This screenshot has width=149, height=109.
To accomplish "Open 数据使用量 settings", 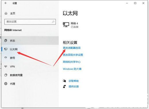I will [30, 75].
